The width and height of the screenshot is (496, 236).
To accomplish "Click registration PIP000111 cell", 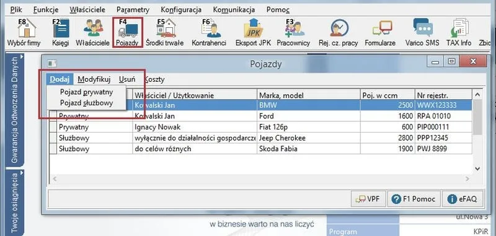I will click(x=443, y=127).
